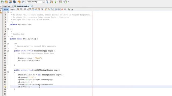Click the lightbulb hint icon on line 32

(x=5, y=87)
